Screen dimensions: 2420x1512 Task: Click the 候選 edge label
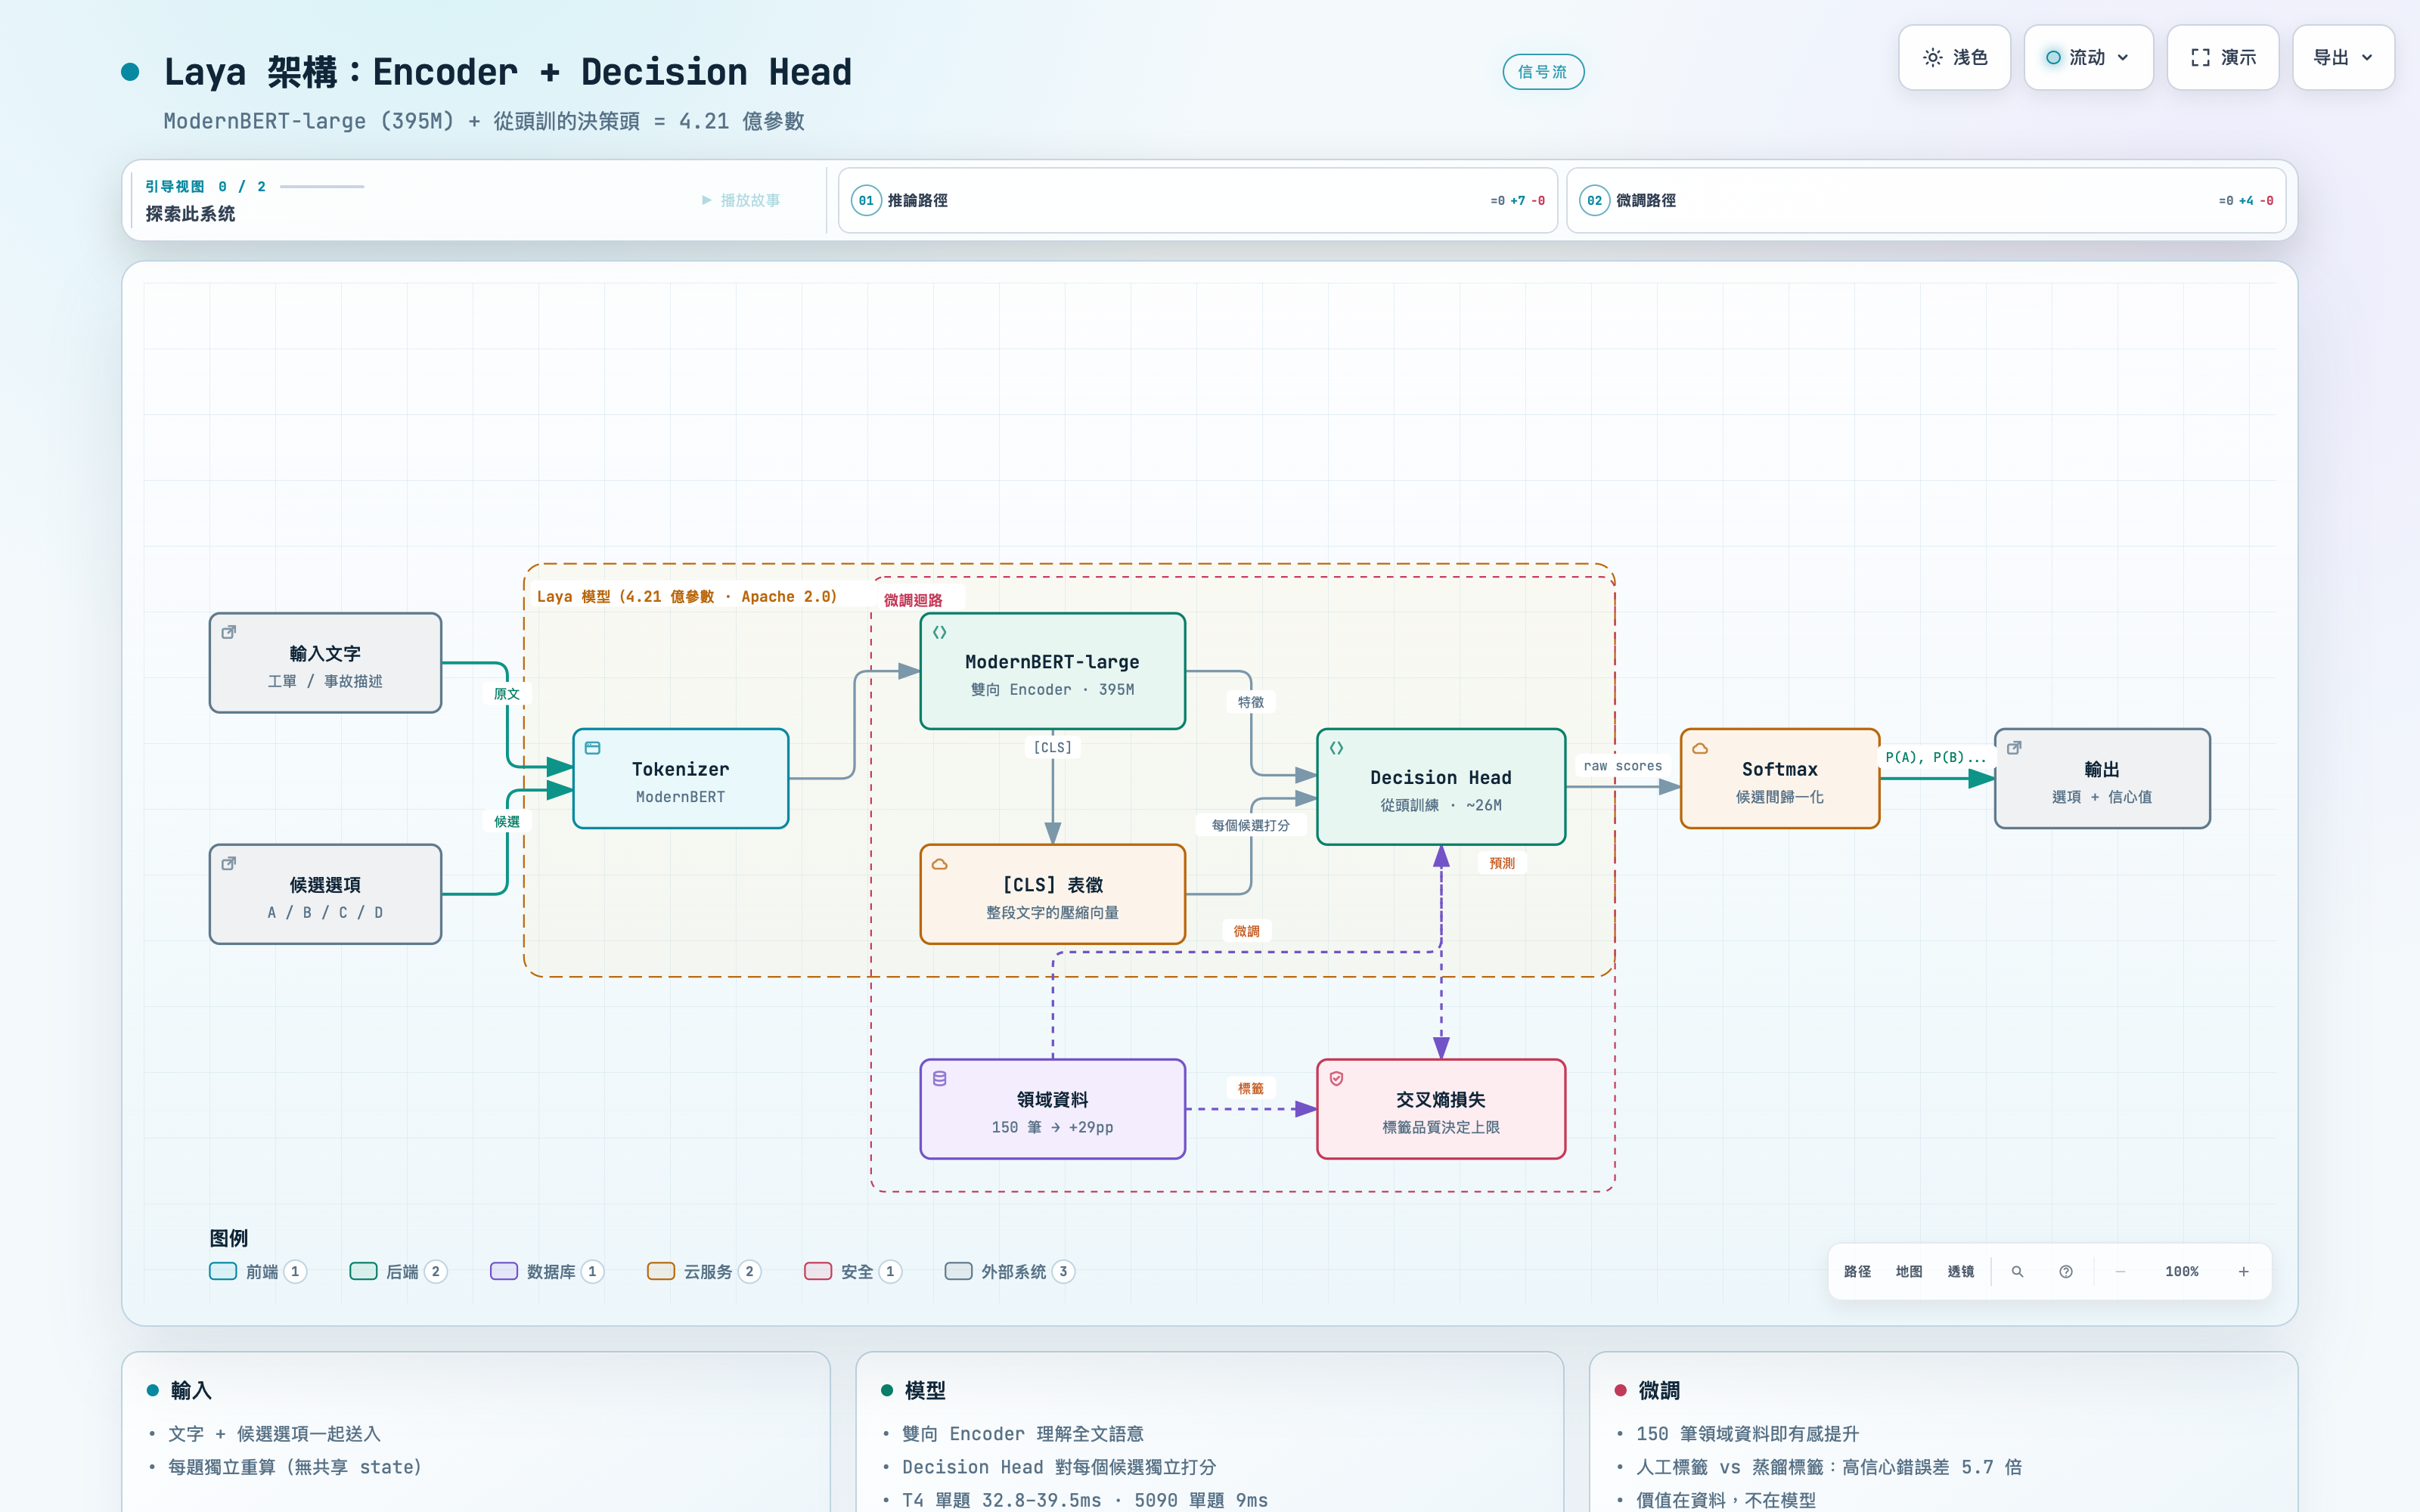coord(507,822)
